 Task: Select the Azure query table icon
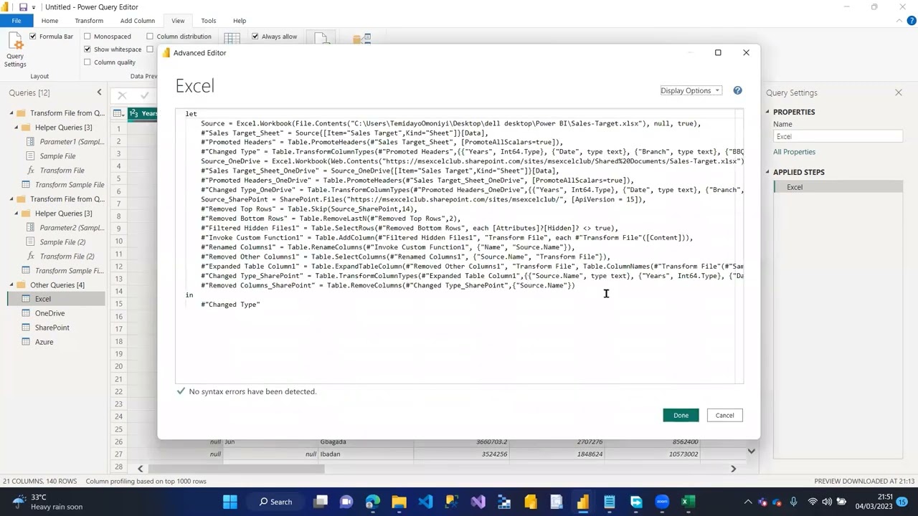click(26, 342)
